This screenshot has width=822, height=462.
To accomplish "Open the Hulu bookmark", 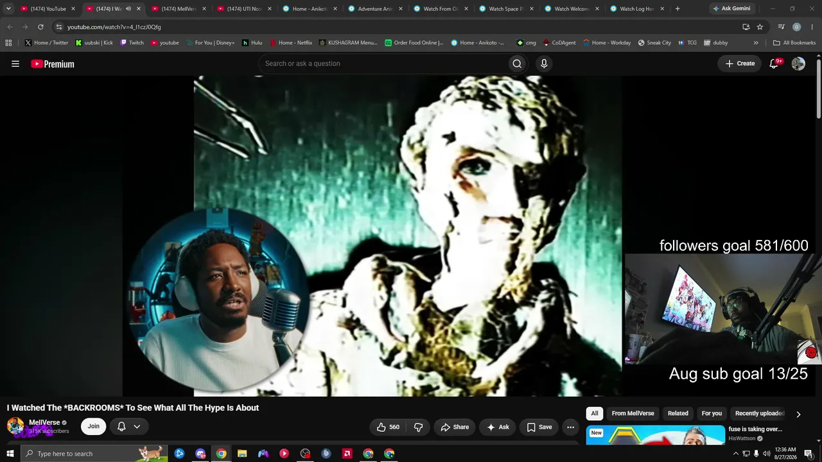I will point(252,43).
